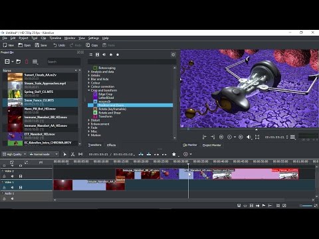319x239 pixels.
Task: Switch to the Project Monitor tab
Action: tap(212, 145)
